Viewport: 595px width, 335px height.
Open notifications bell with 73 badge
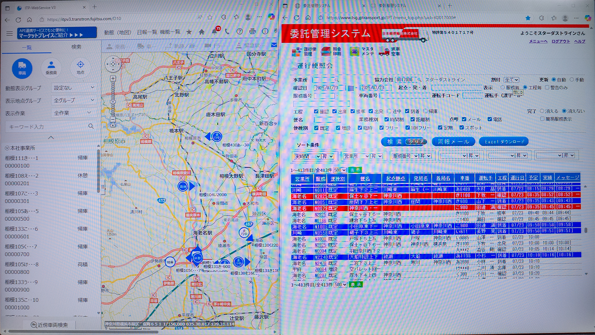(x=215, y=32)
